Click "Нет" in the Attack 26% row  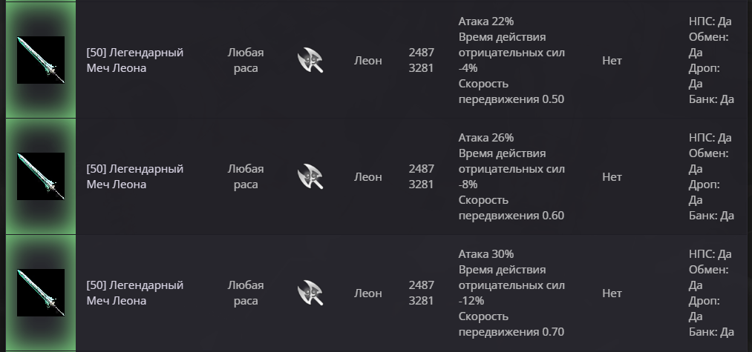pyautogui.click(x=612, y=177)
